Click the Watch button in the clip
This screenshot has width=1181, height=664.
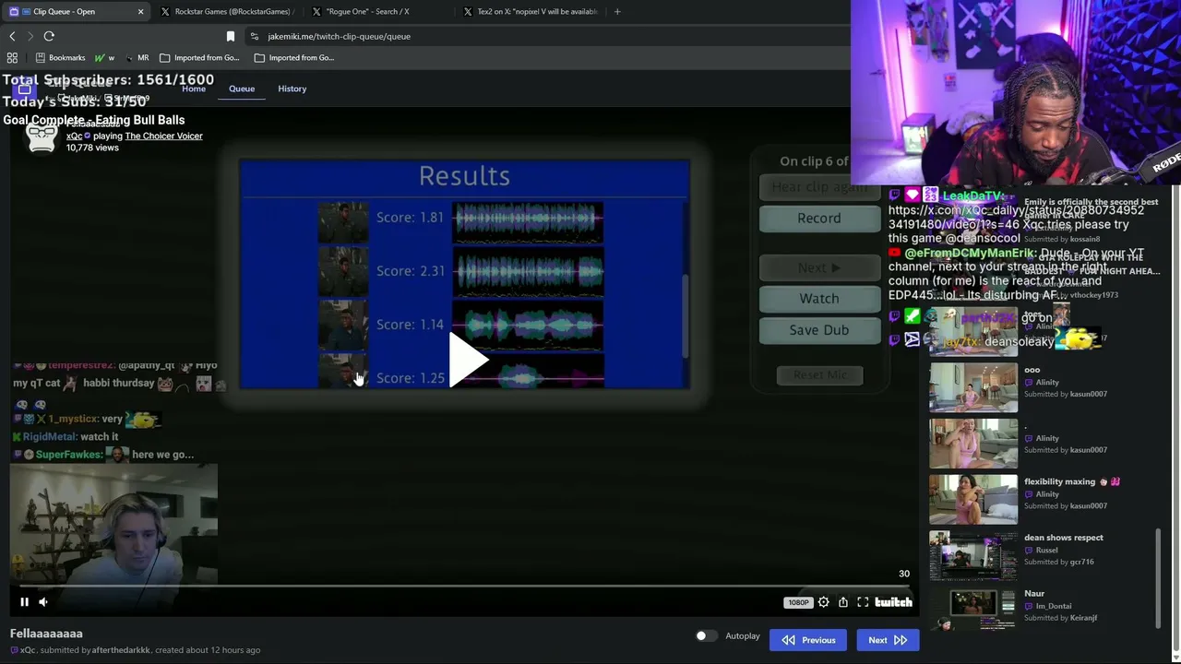click(819, 299)
